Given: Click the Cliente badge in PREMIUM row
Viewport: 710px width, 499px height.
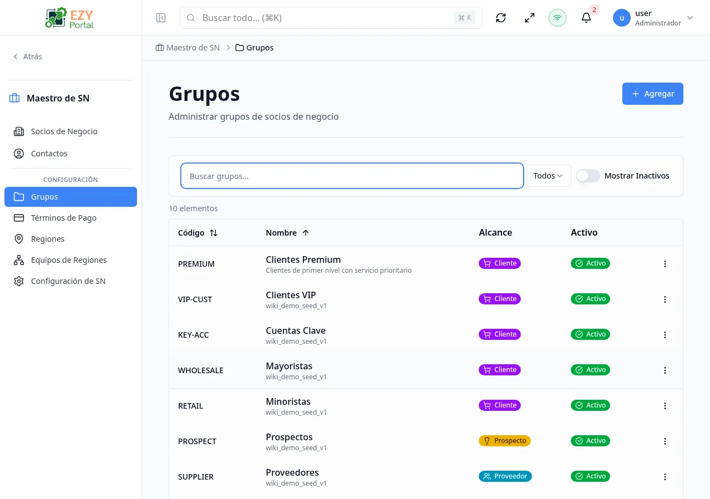Looking at the screenshot, I should tap(500, 263).
